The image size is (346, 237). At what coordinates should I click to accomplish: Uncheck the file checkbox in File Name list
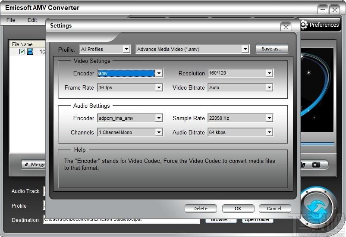[22, 52]
